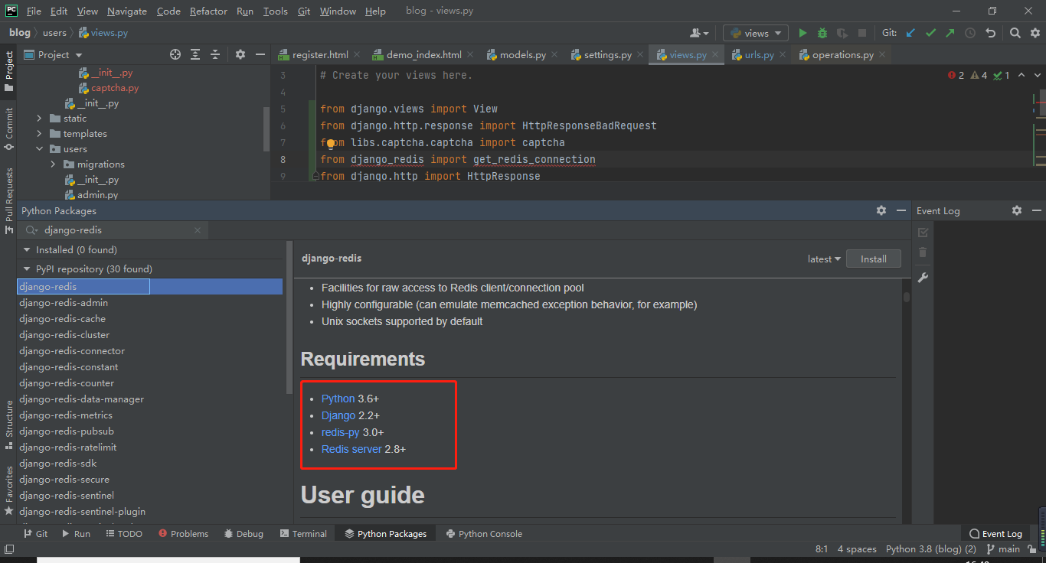Run the views configuration with green play
This screenshot has height=563, width=1046.
(802, 33)
